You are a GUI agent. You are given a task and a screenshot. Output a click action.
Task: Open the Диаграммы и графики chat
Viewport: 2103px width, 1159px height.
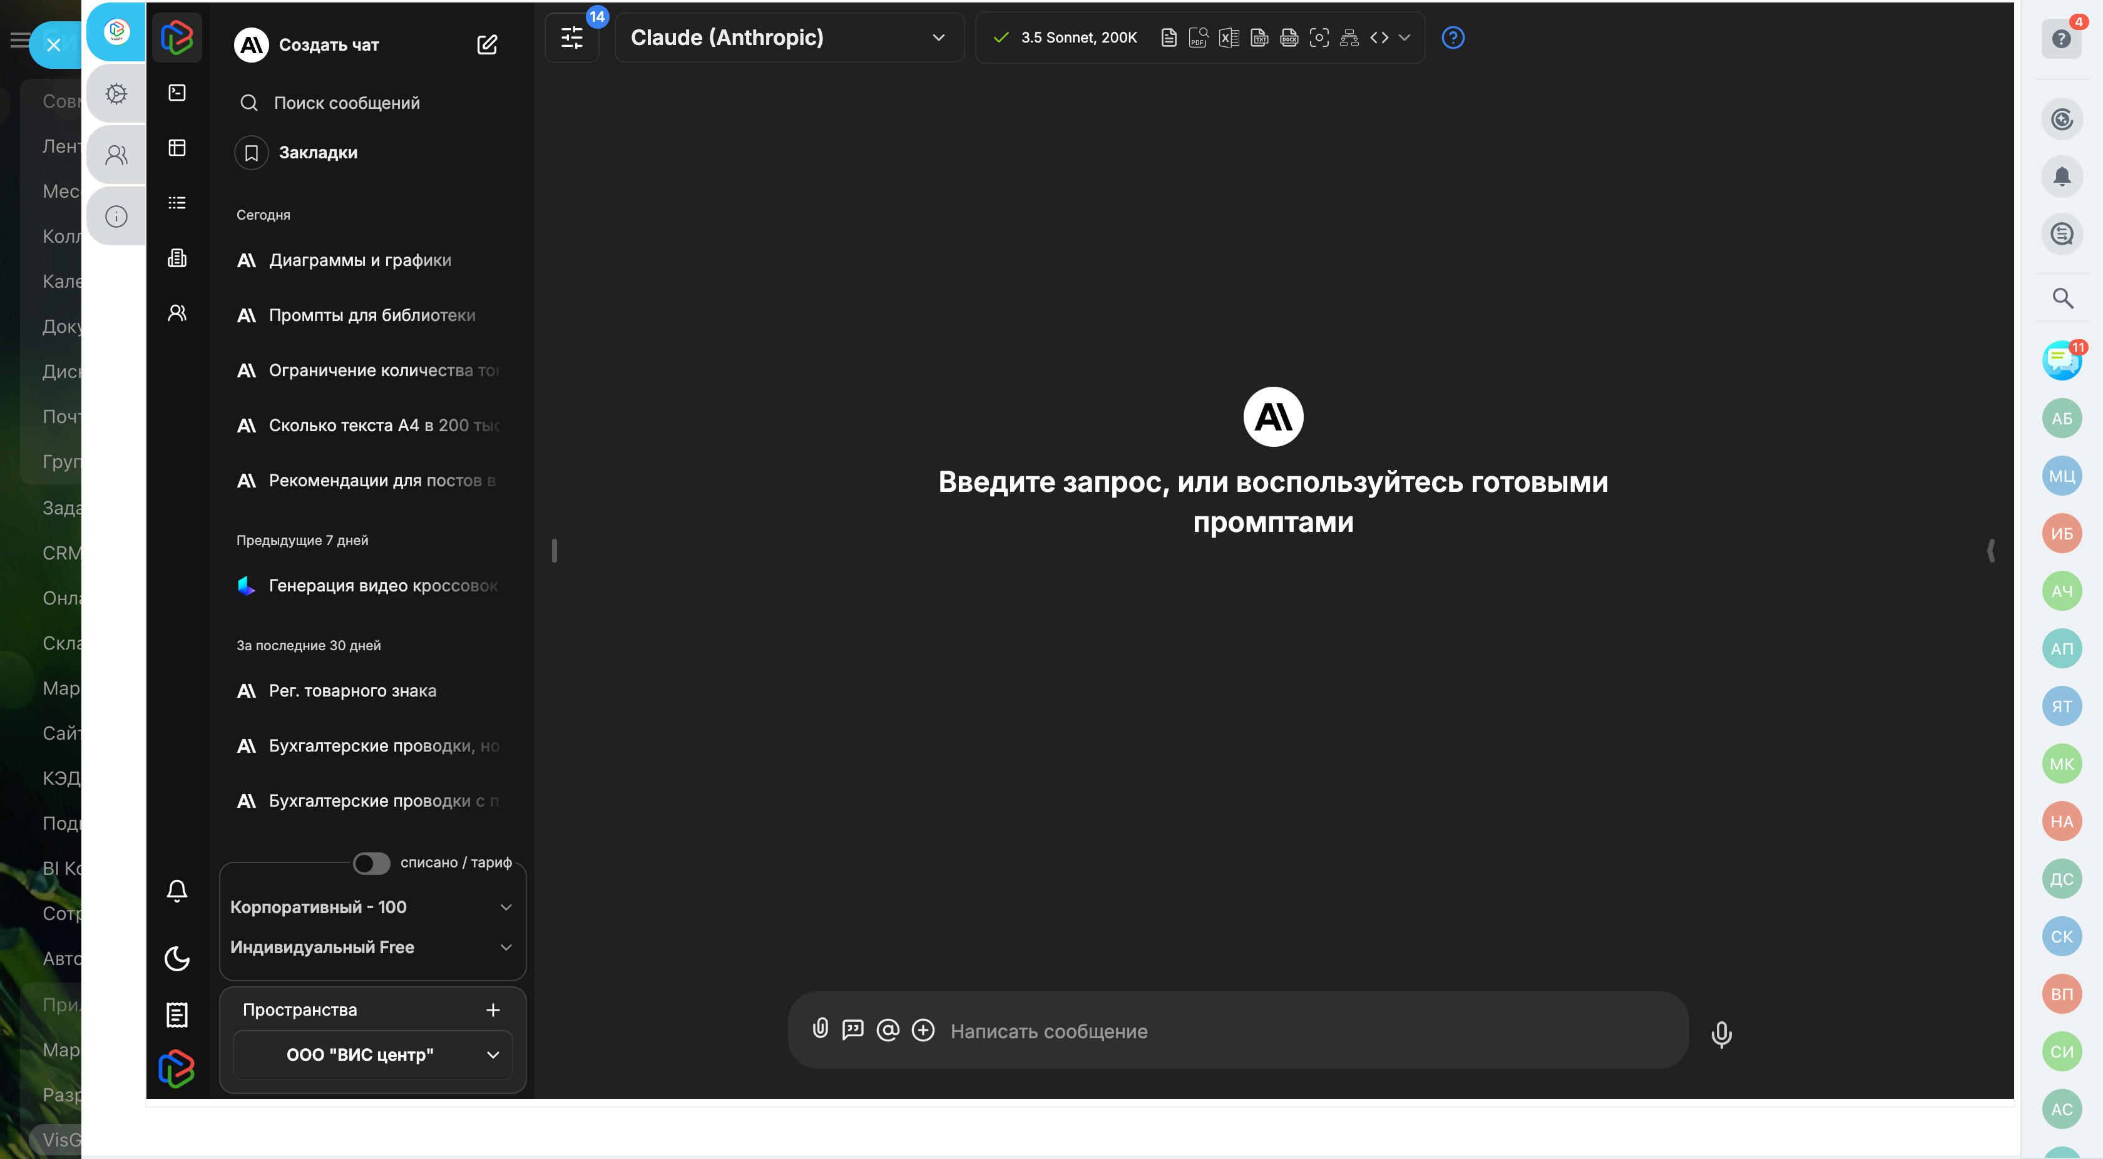click(x=360, y=260)
